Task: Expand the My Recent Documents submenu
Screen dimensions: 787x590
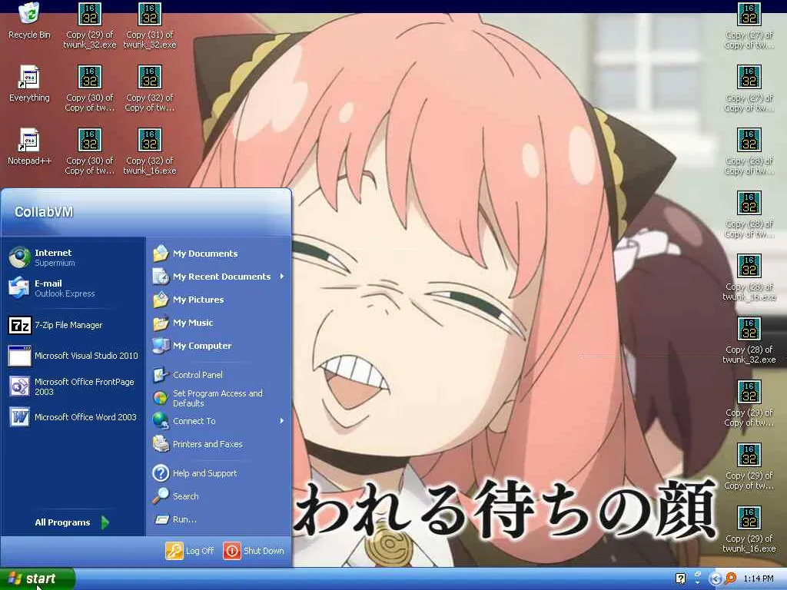Action: (x=219, y=277)
